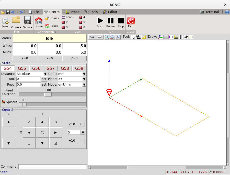Toggle drawing of work area

191,37
